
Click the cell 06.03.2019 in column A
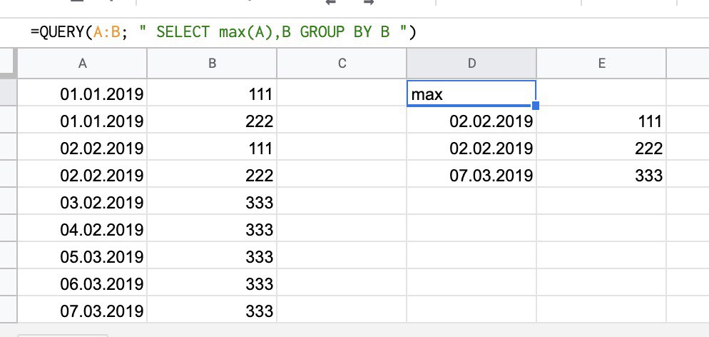[x=82, y=284]
